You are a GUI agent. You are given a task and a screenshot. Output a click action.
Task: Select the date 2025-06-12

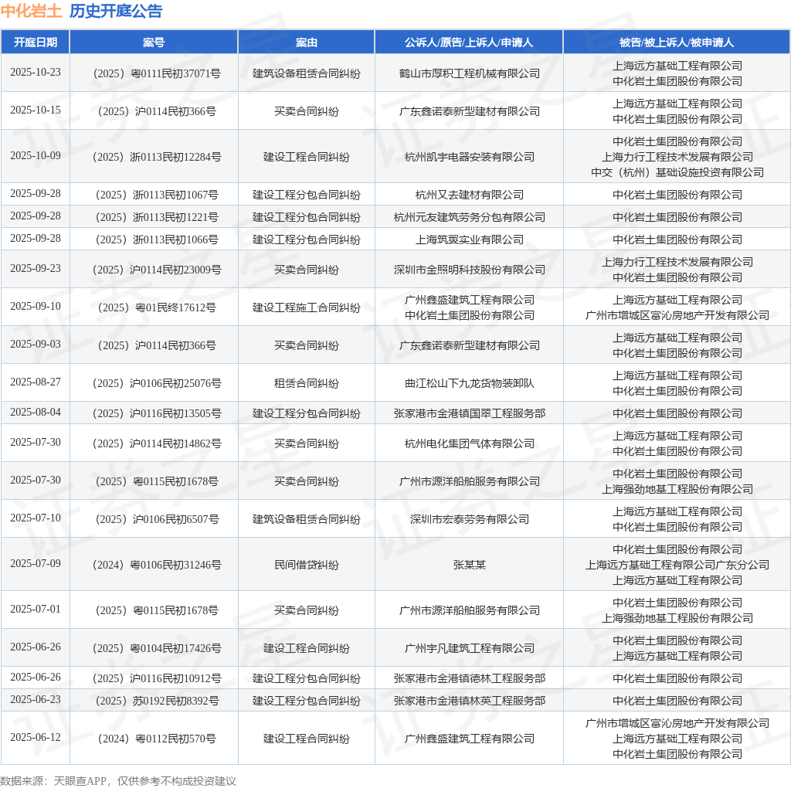click(36, 737)
